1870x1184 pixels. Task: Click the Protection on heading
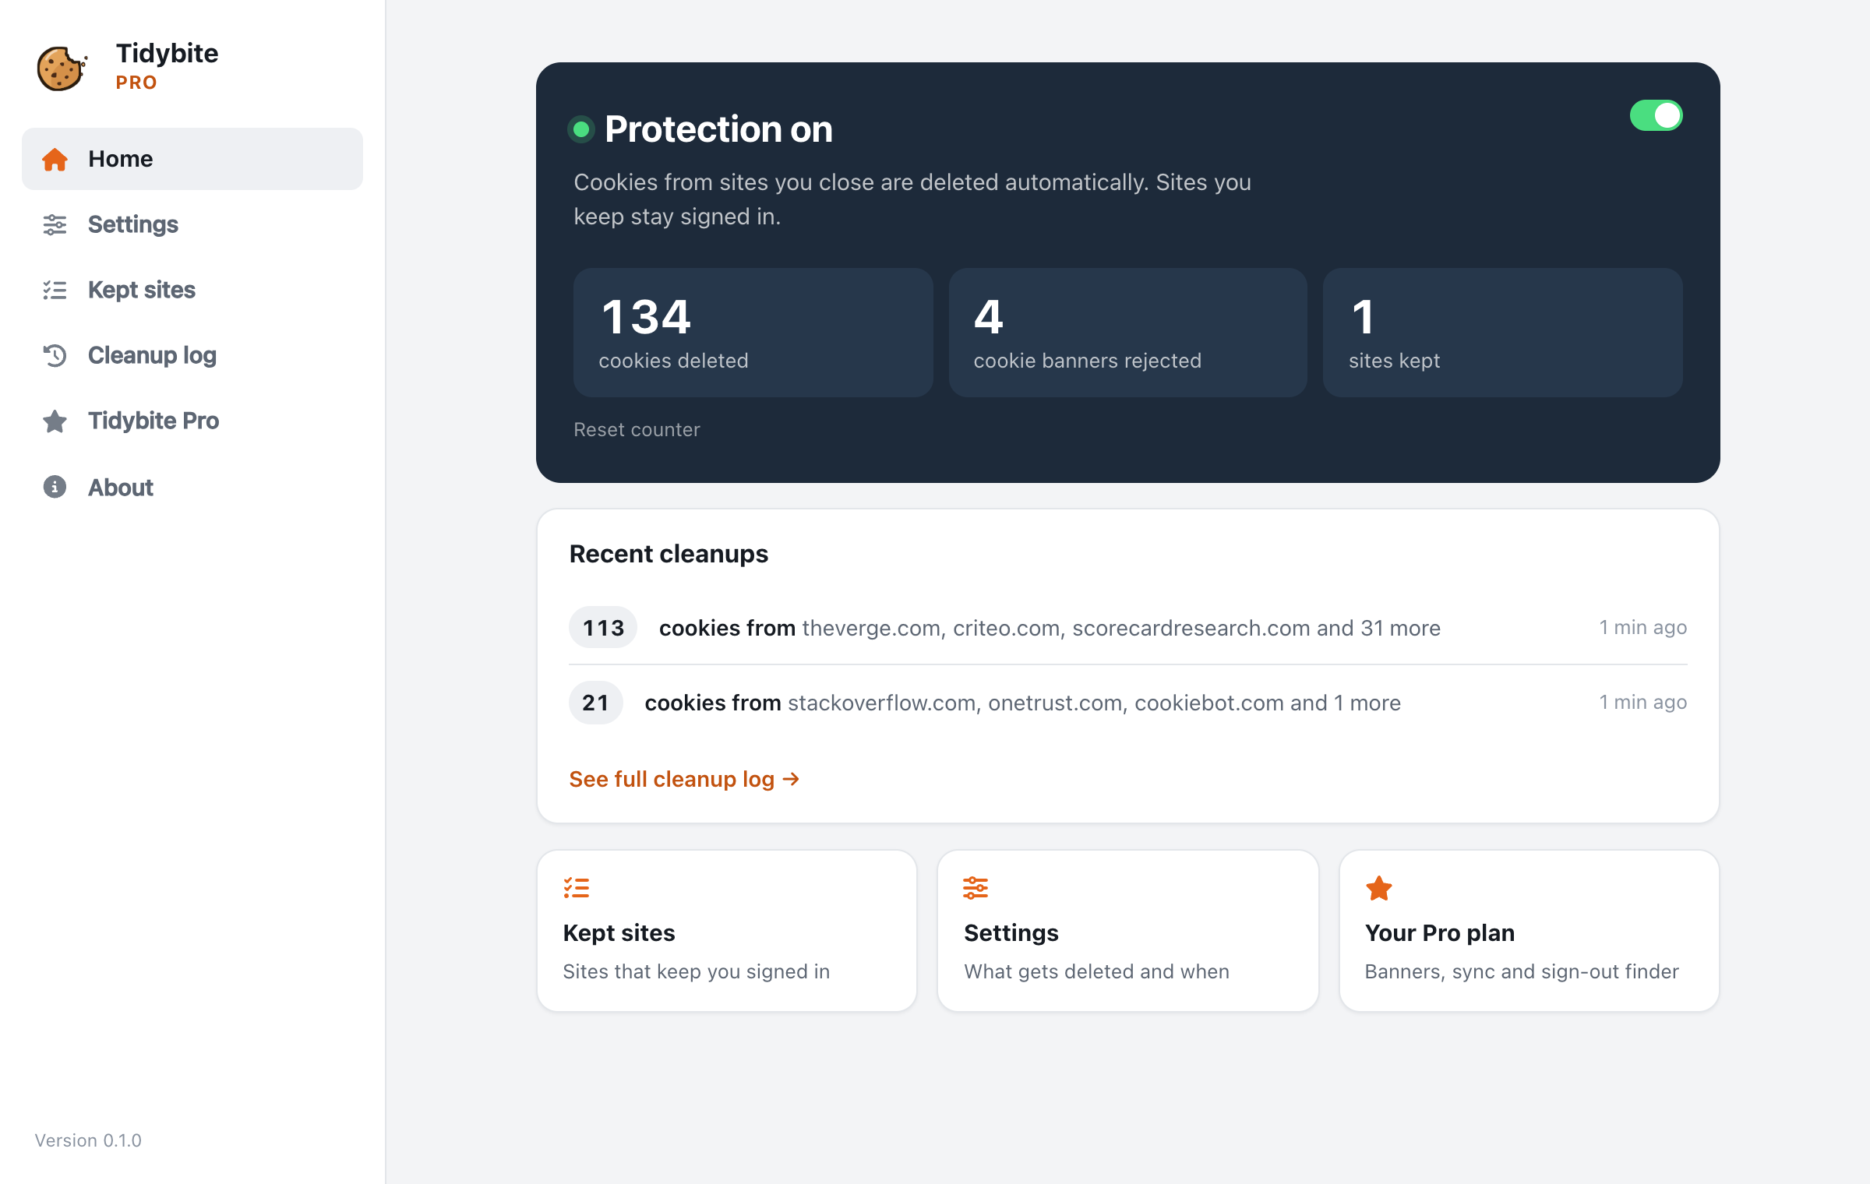tap(718, 129)
